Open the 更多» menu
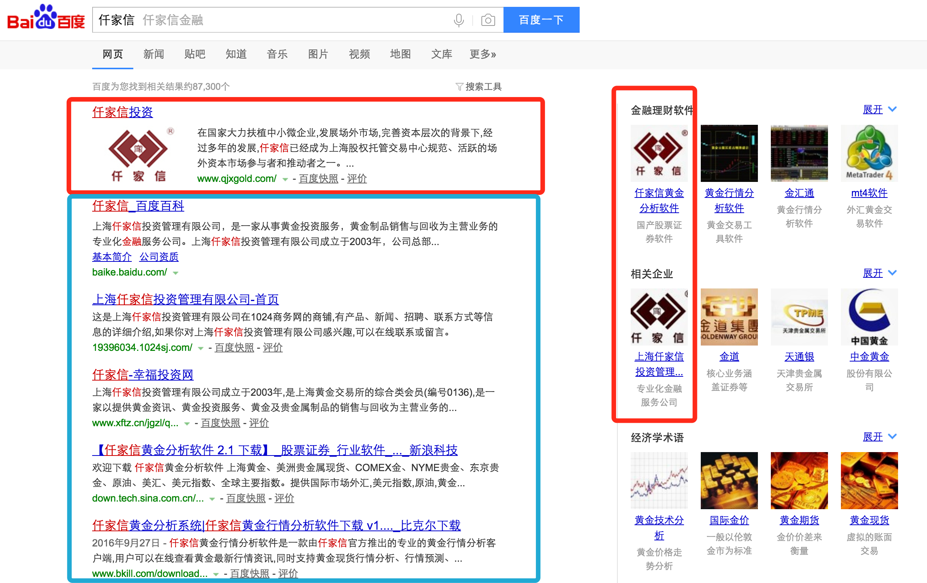The height and width of the screenshot is (583, 927). click(x=483, y=54)
